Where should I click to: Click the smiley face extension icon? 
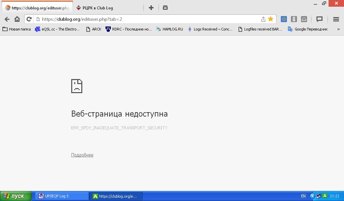(x=304, y=19)
